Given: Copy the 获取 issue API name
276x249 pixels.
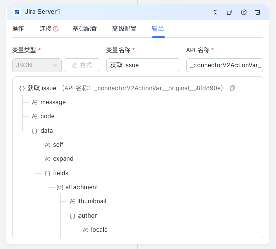Looking at the screenshot, I should click(x=232, y=88).
